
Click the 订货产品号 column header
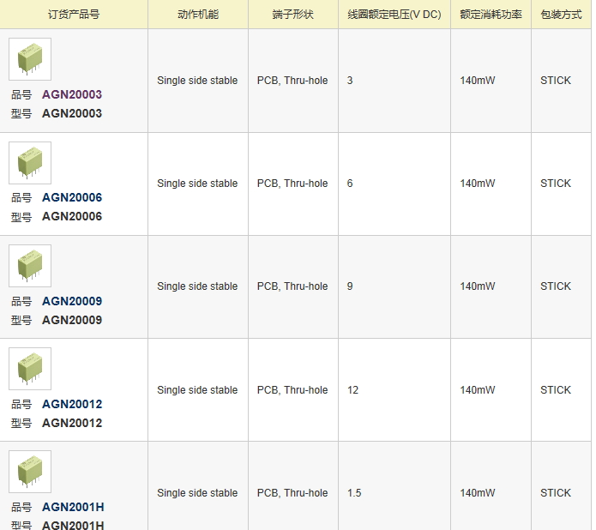click(74, 15)
